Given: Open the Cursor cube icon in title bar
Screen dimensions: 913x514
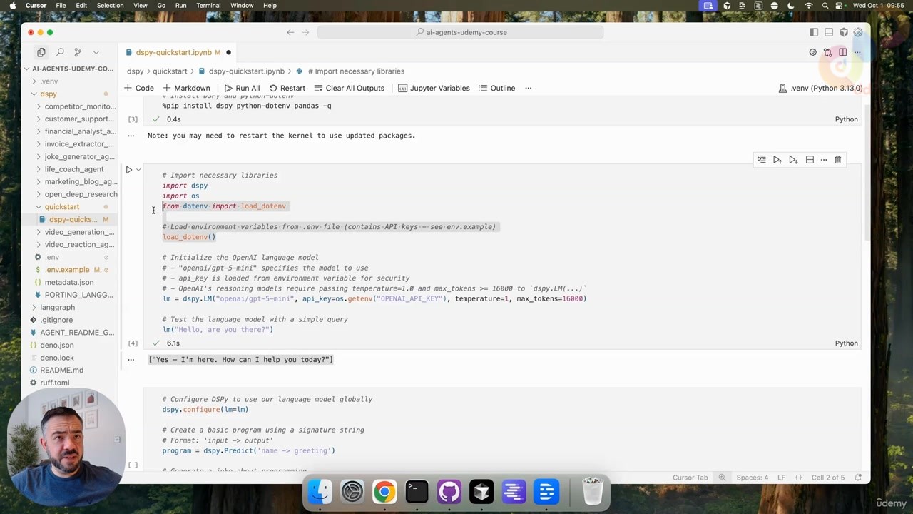Looking at the screenshot, I should 844,32.
